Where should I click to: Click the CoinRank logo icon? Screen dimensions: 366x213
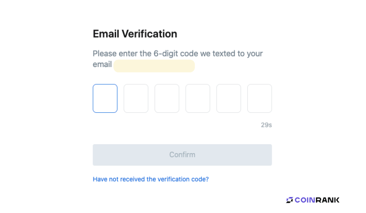(289, 200)
